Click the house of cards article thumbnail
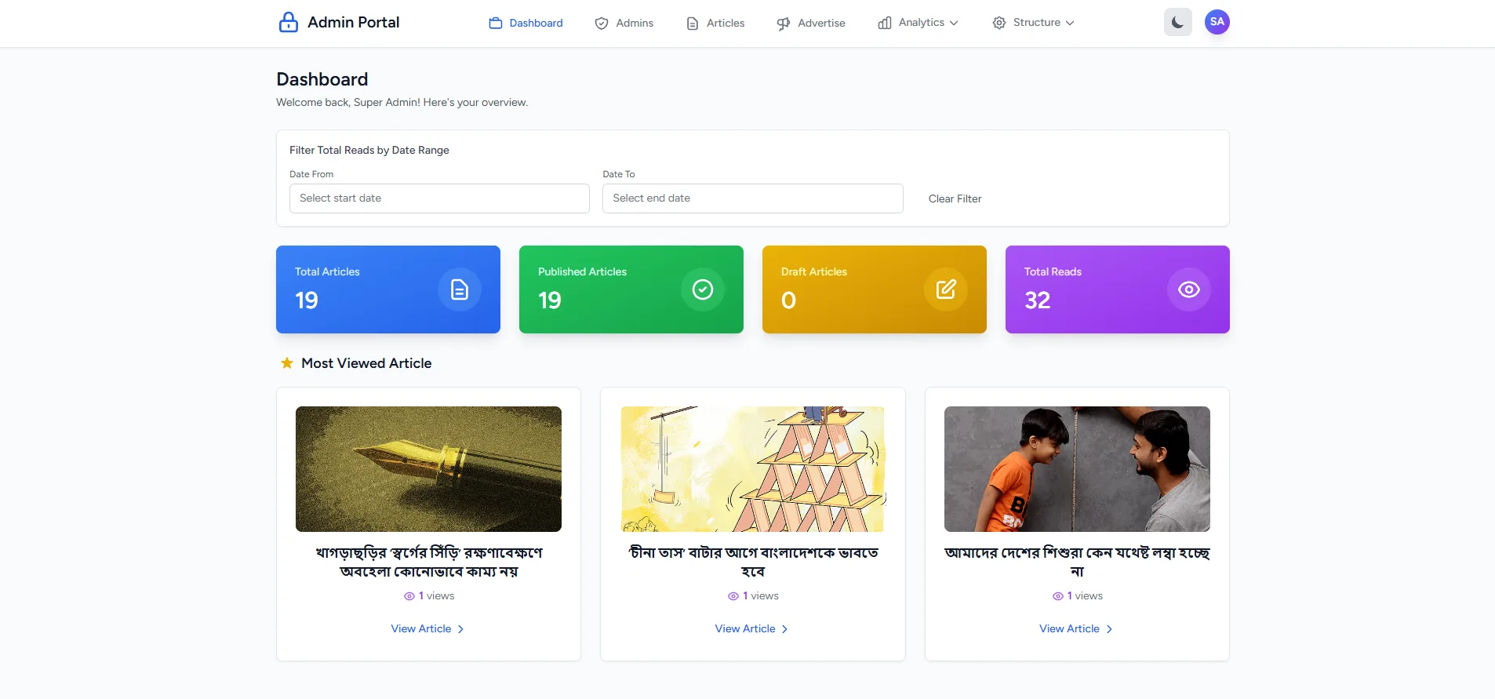Screen dimensions: 1495x699 [x=753, y=469]
